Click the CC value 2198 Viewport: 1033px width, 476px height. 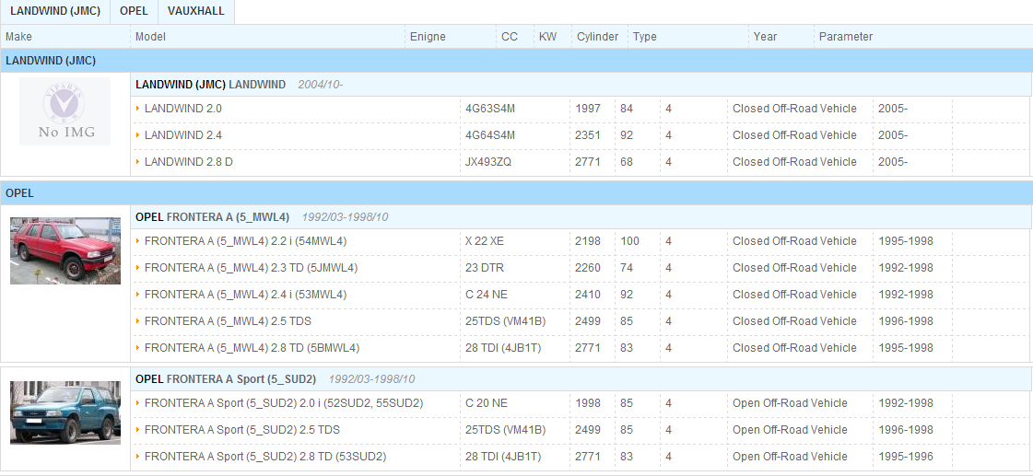(x=588, y=241)
